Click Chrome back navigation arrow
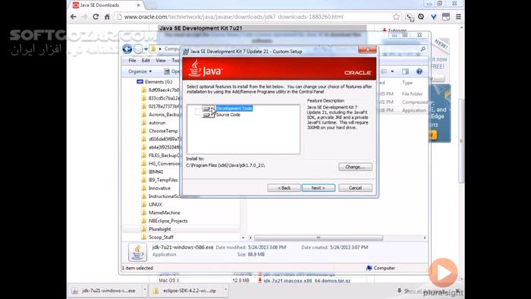 click(74, 17)
